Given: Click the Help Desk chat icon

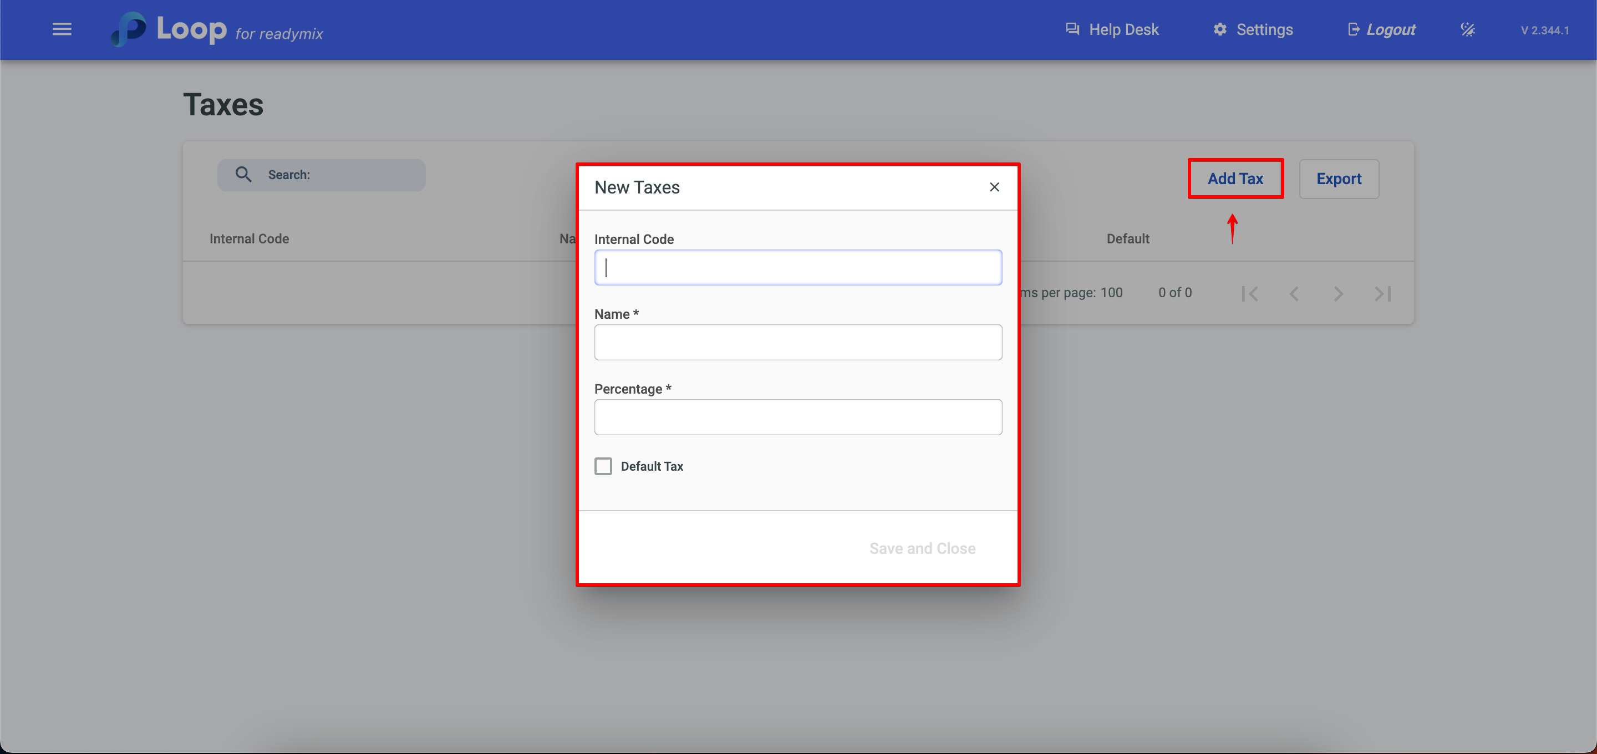Looking at the screenshot, I should (1072, 29).
